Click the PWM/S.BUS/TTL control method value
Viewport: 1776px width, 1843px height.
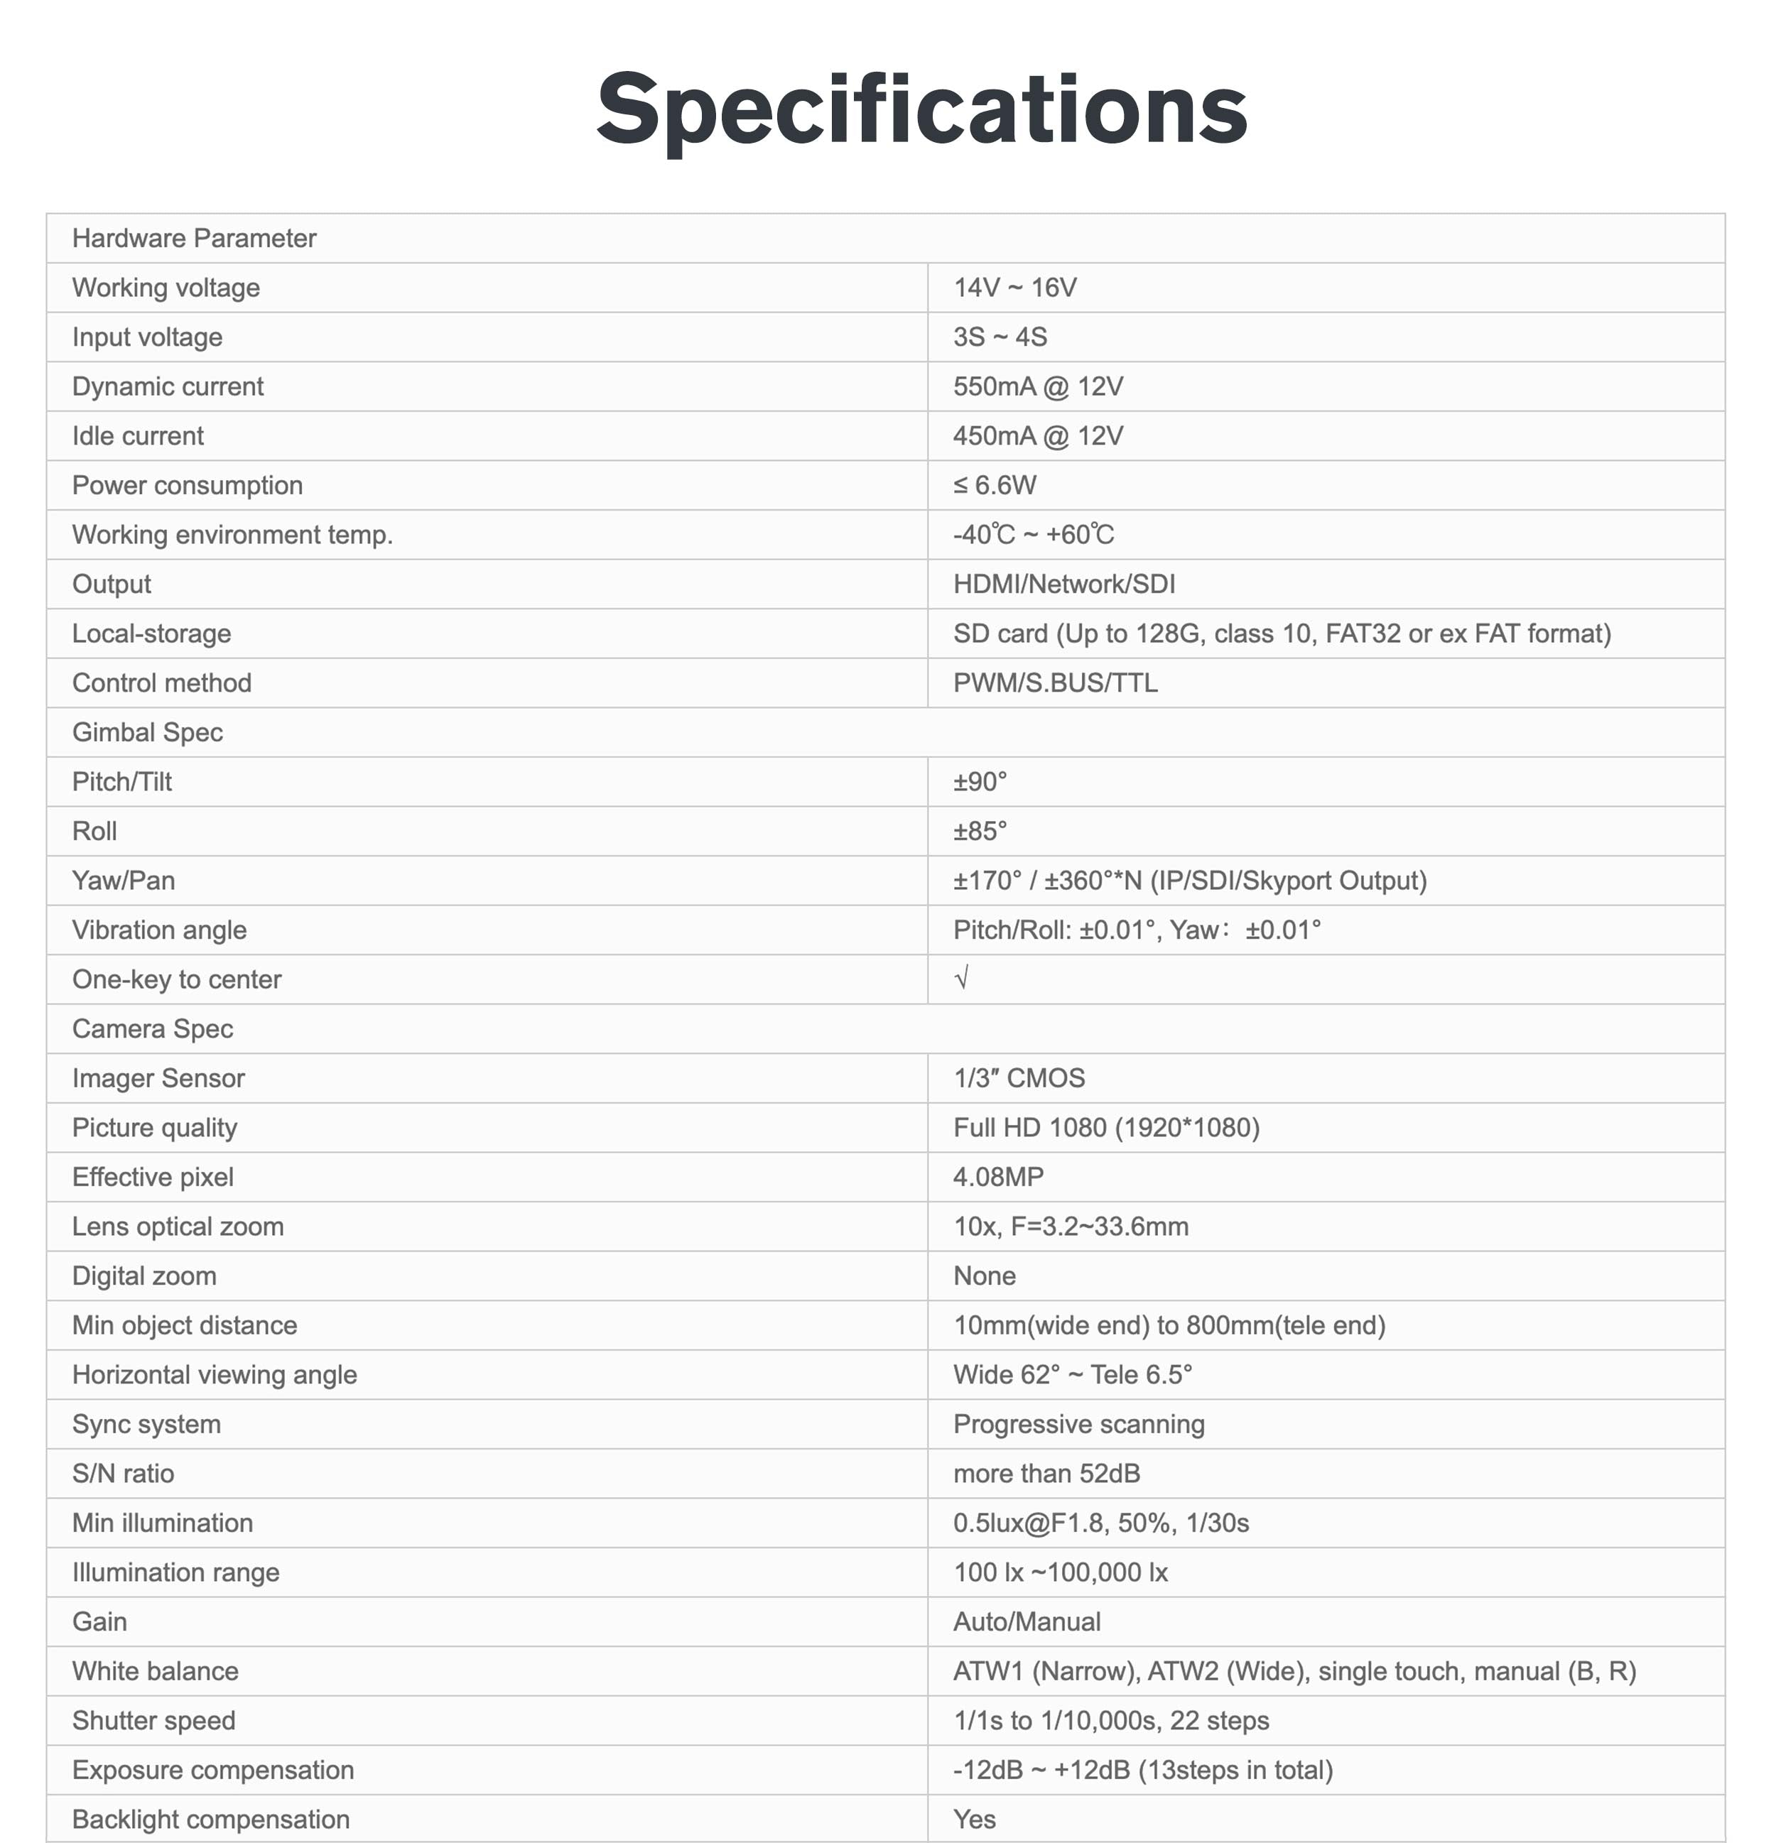point(1056,683)
